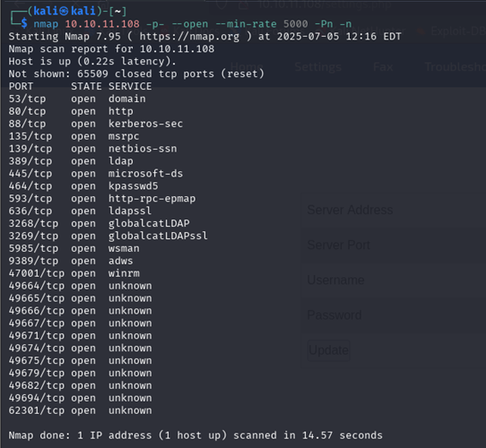
Task: Click the open state on the 88/tcp row
Action: point(83,123)
